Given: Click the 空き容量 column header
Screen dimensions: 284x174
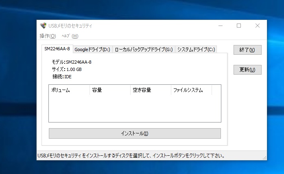Looking at the screenshot, I should 151,90.
